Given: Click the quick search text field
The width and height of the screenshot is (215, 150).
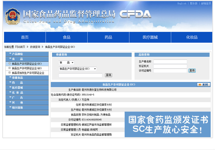Looking at the screenshot, I should pyautogui.click(x=81, y=75).
